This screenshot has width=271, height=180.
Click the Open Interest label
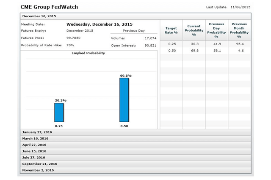pyautogui.click(x=124, y=46)
